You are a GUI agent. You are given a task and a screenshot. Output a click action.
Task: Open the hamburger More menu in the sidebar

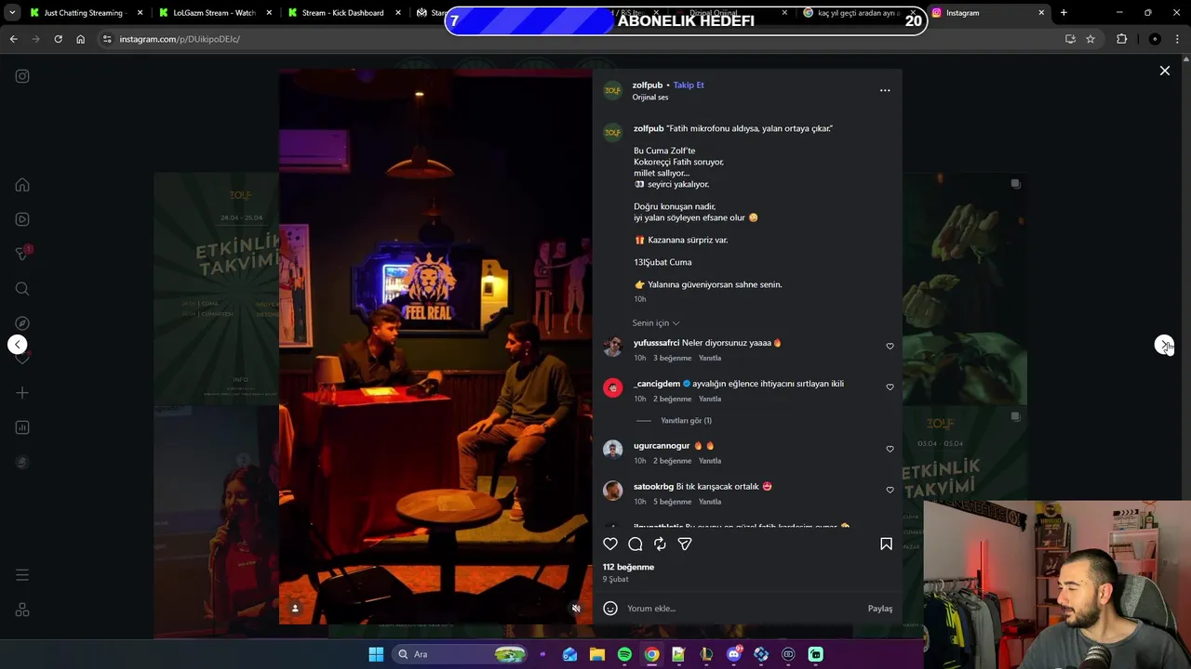coord(22,575)
